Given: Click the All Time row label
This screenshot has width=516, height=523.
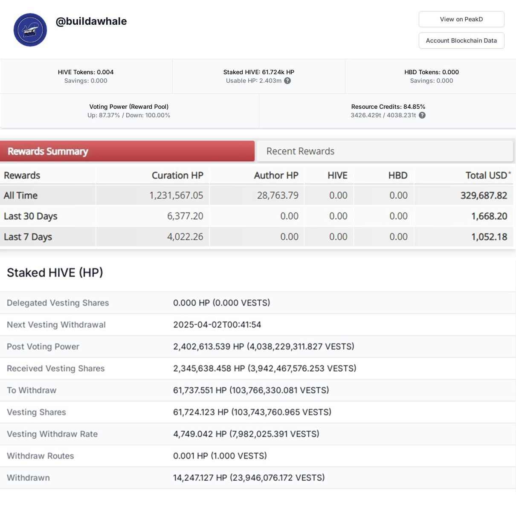Looking at the screenshot, I should (20, 195).
